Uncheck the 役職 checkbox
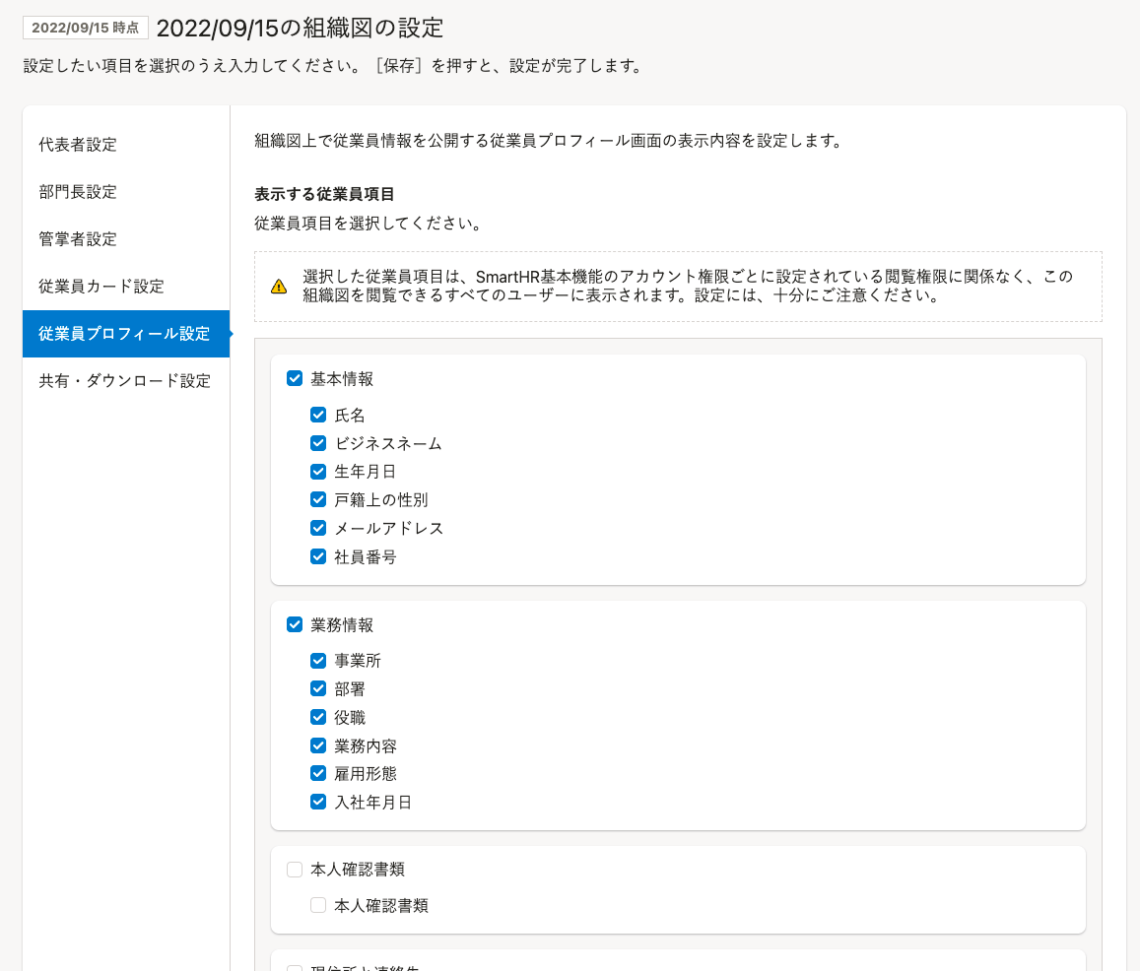Viewport: 1140px width, 971px height. 318,717
